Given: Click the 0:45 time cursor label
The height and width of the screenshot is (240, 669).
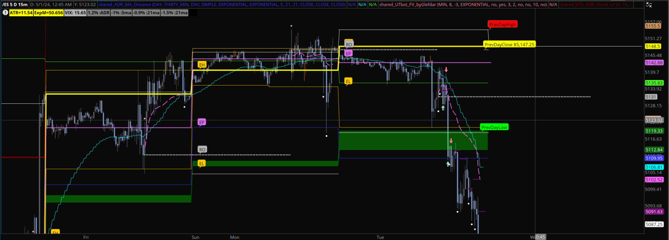Looking at the screenshot, I should click(540, 237).
